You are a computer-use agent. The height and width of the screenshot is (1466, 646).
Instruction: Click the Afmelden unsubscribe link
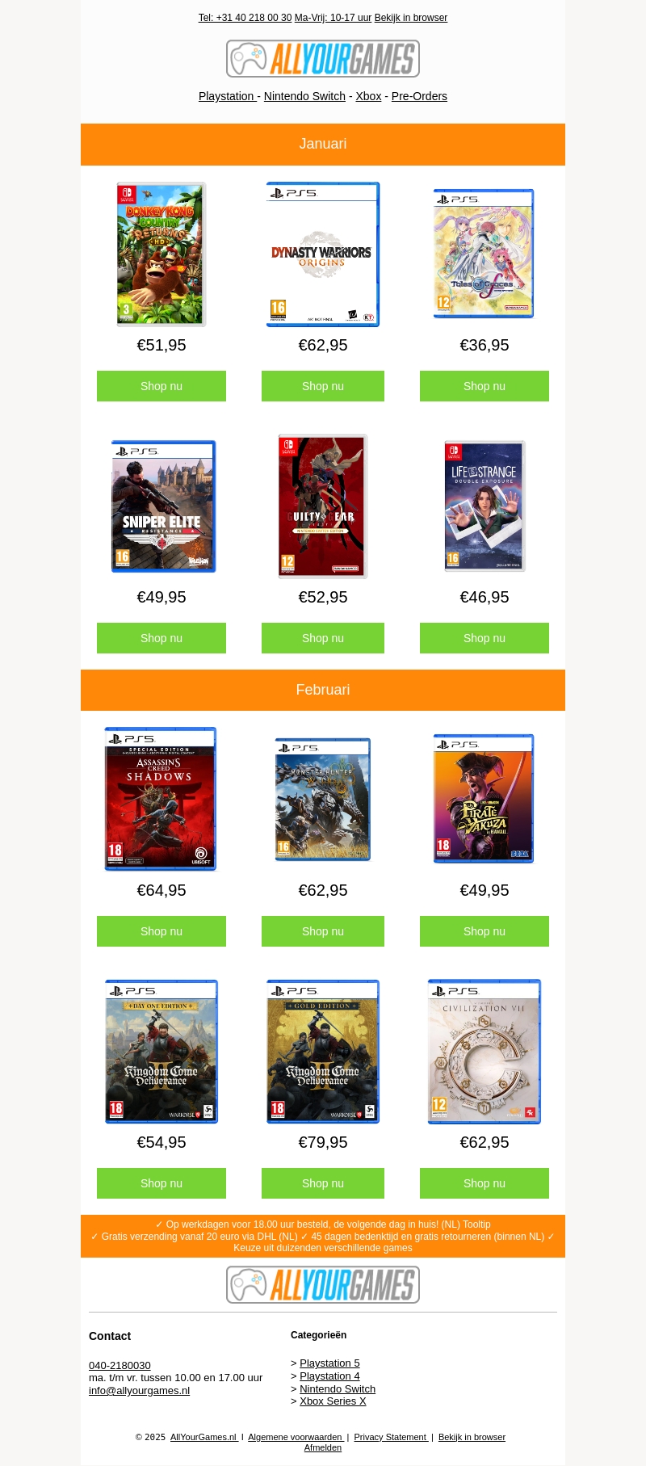point(323,1447)
